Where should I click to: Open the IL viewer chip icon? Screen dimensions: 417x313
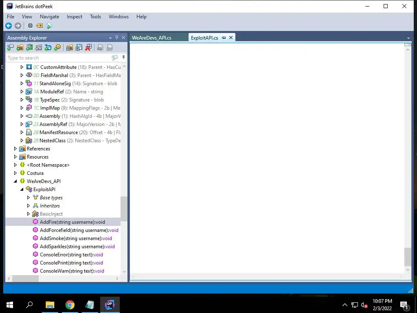(30, 26)
